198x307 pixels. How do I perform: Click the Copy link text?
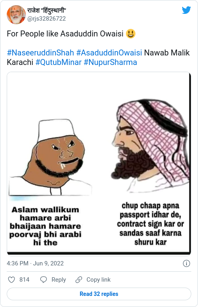pyautogui.click(x=99, y=280)
